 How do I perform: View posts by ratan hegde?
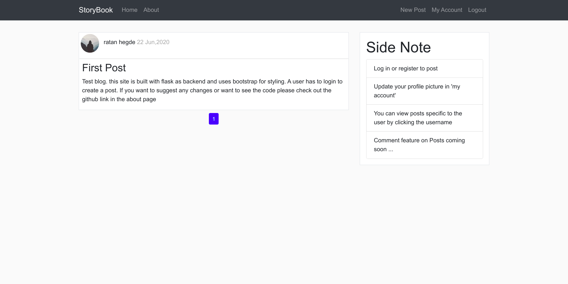(x=119, y=42)
